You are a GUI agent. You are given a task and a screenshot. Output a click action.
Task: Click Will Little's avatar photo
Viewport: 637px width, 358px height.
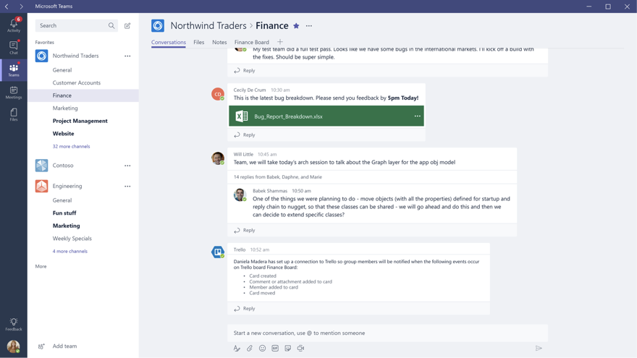tap(218, 158)
